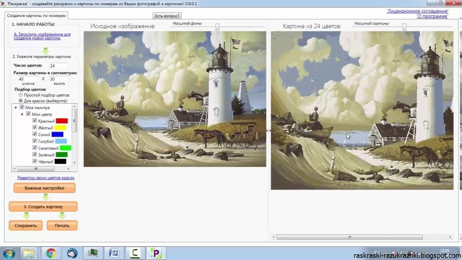This screenshot has height=260, width=462.
Task: Click the Красный label in palette tree
Action: click(x=46, y=121)
